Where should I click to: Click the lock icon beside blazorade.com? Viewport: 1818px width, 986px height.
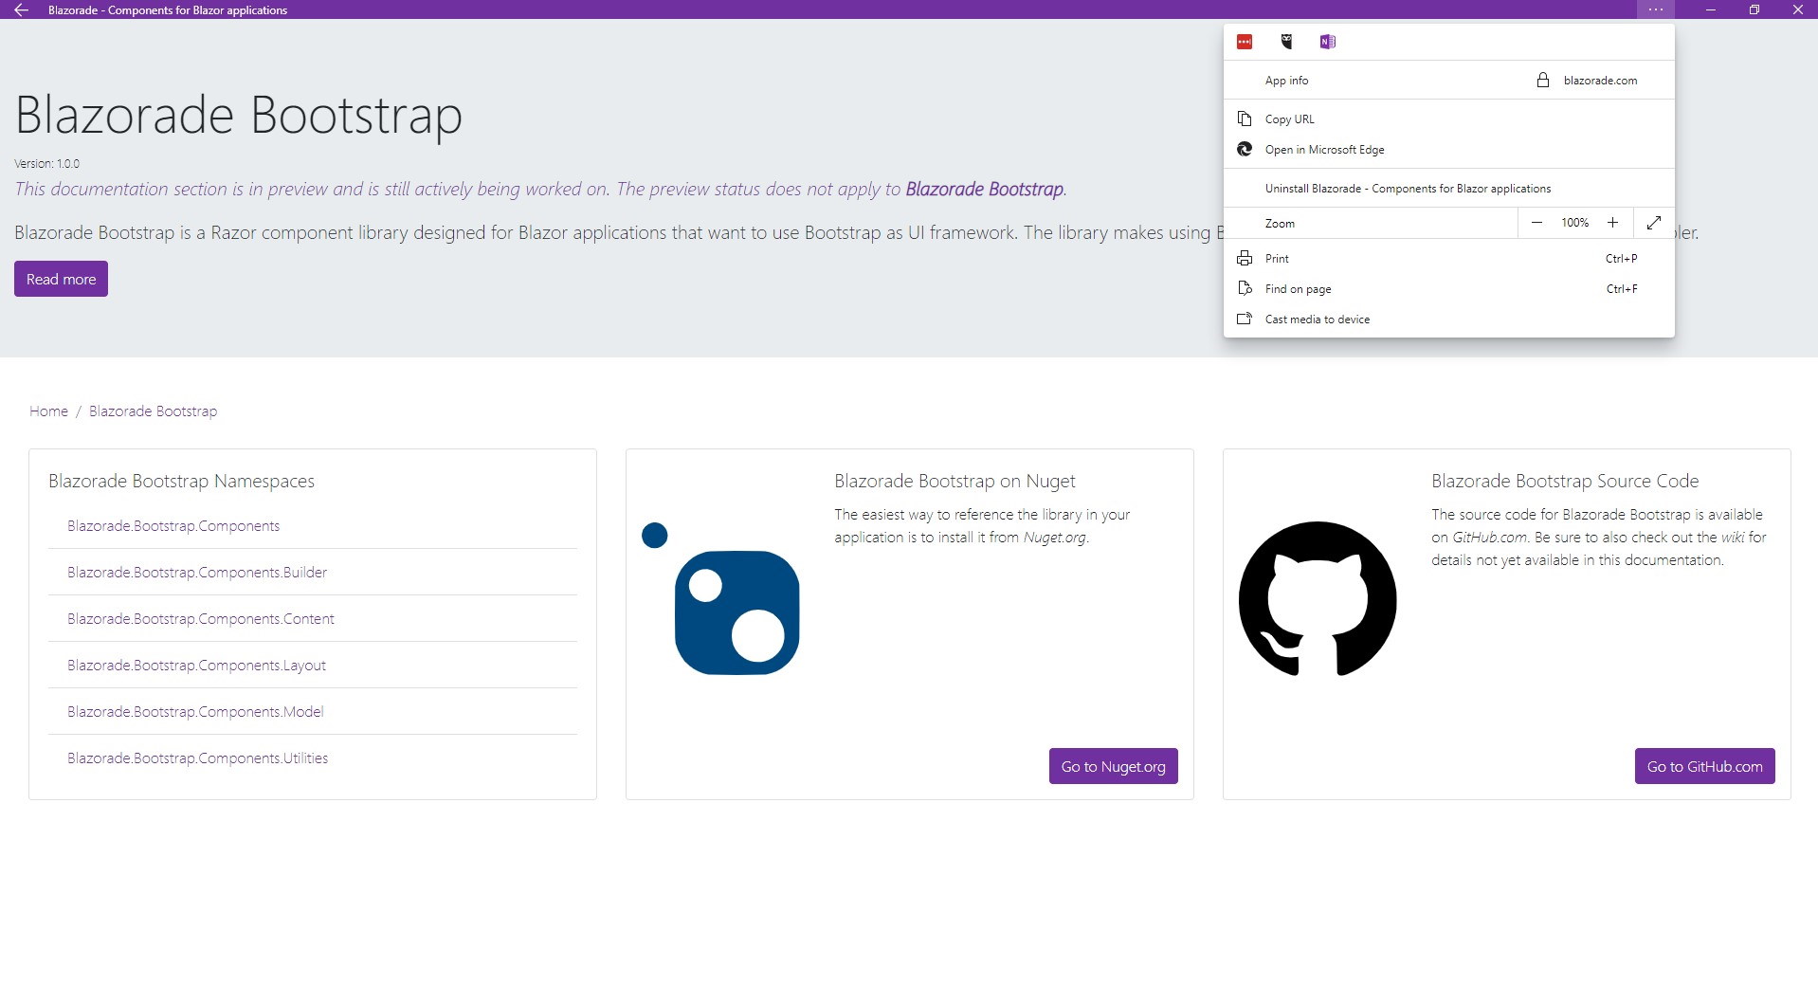1543,81
